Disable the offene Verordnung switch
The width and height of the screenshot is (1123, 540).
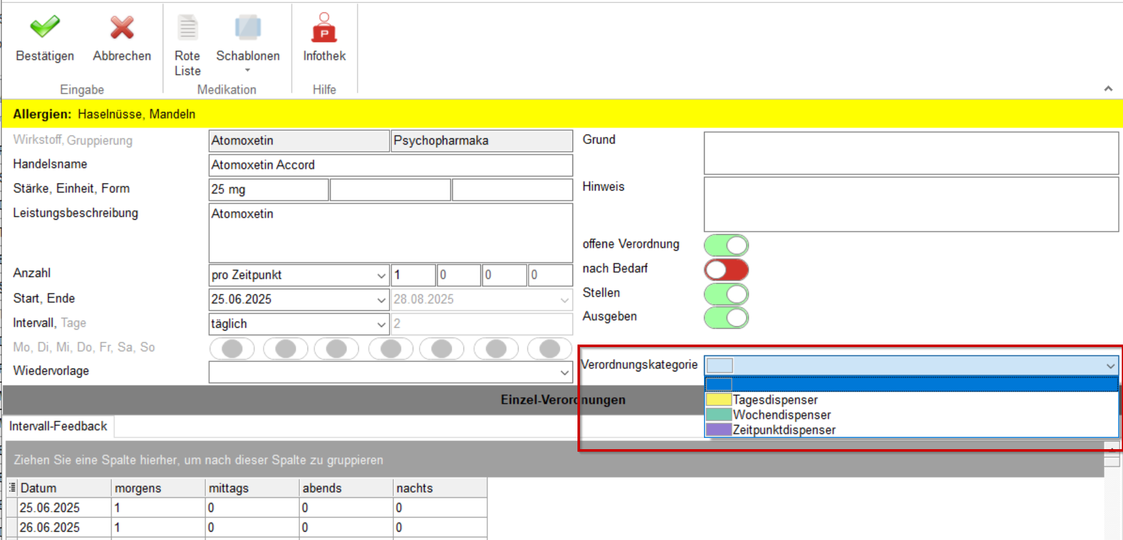tap(726, 245)
